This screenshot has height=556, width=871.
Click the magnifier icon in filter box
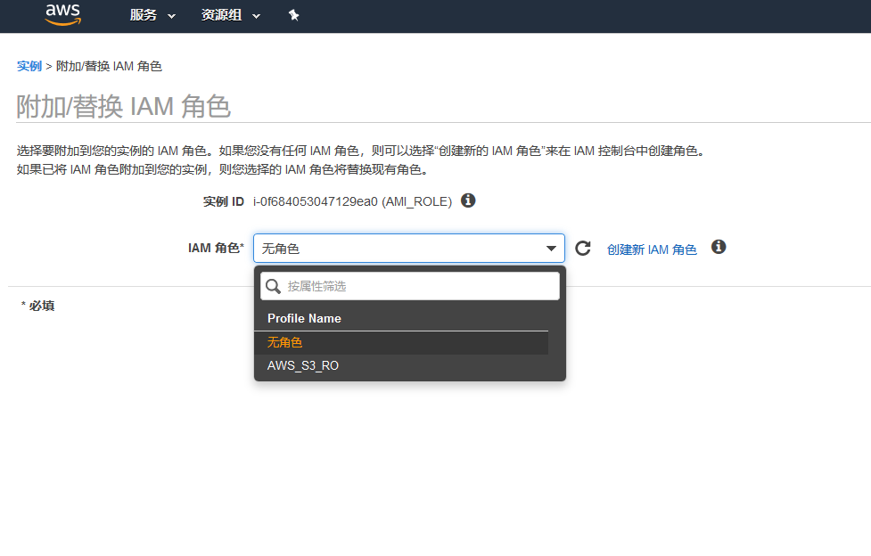tap(273, 287)
